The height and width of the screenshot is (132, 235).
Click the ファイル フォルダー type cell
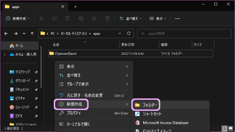[172, 54]
